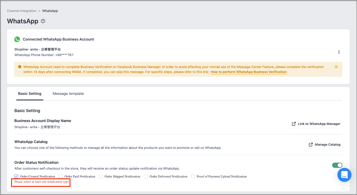The height and width of the screenshot is (195, 357).
Task: Click 'Please select at least one notification type' error
Action: click(x=42, y=182)
